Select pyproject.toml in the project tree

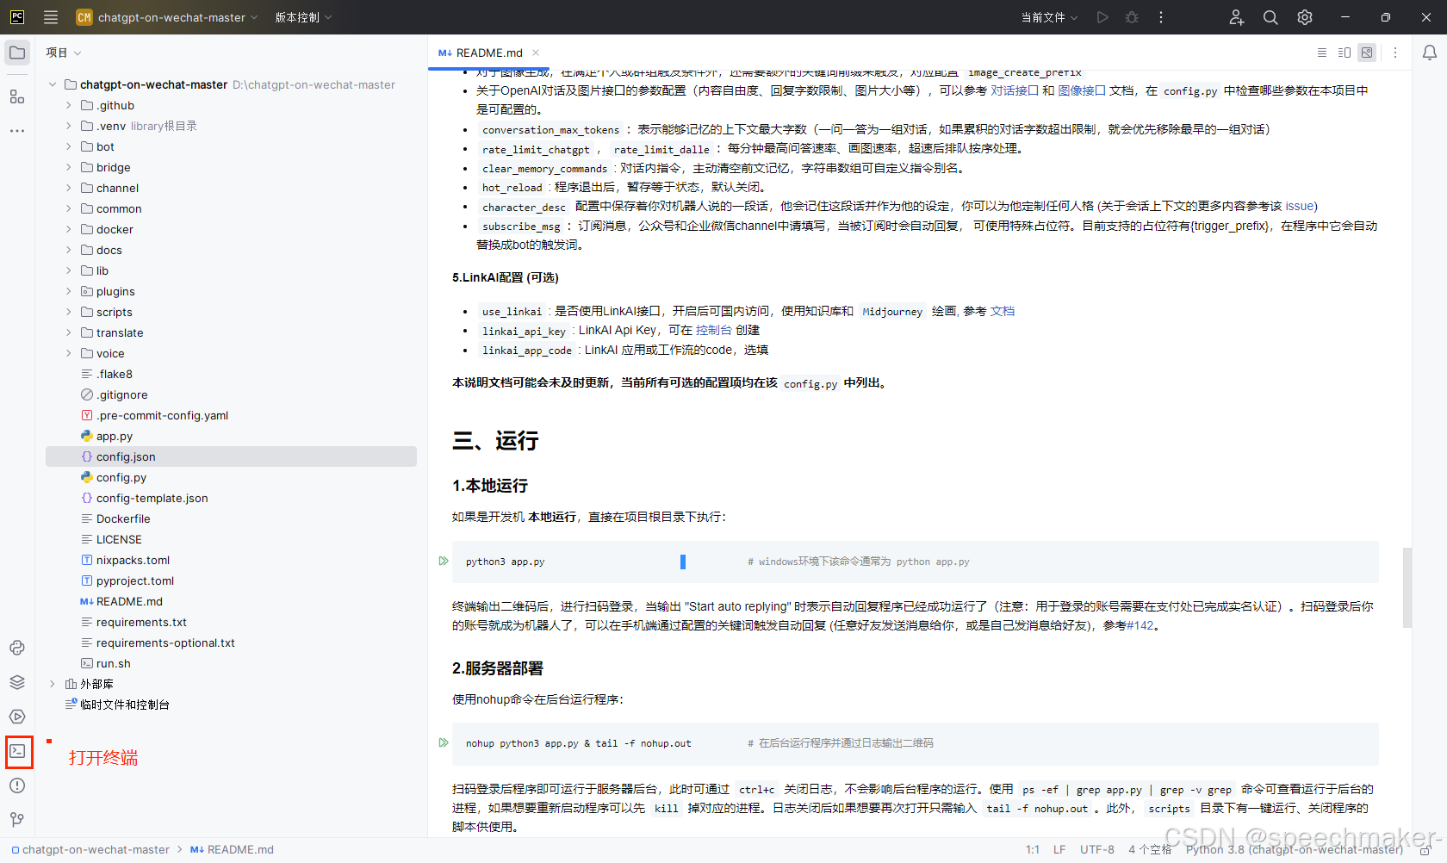pyautogui.click(x=134, y=581)
